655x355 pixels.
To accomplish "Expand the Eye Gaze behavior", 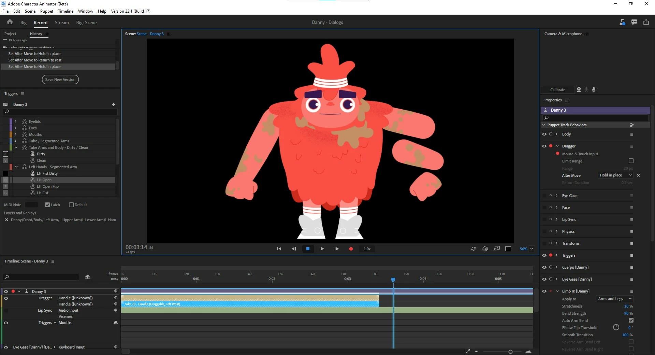I will click(x=557, y=196).
